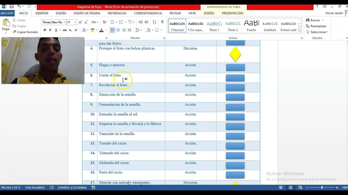Click the bullet list icon
Viewport: 348px width, 195px height.
click(x=112, y=22)
